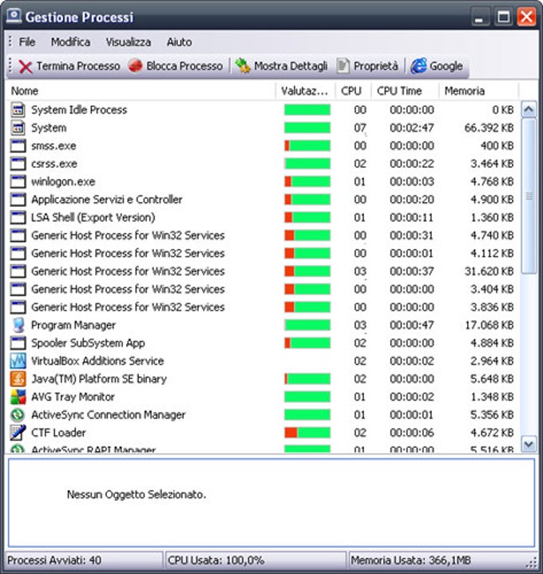Select the ActiveSync Connection Manager name
543x574 pixels.
click(109, 415)
